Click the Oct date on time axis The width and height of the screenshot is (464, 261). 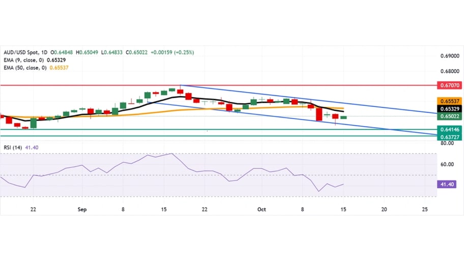(x=262, y=209)
